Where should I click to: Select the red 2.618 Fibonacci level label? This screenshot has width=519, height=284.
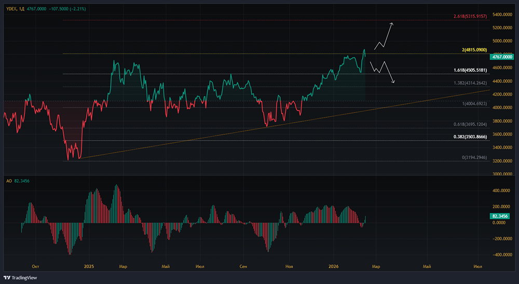[470, 17]
